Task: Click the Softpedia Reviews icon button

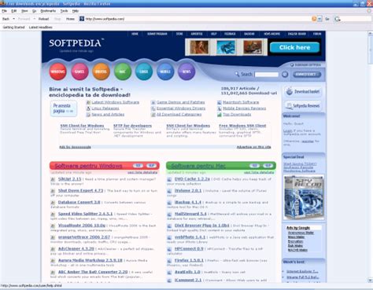Action: (x=303, y=105)
